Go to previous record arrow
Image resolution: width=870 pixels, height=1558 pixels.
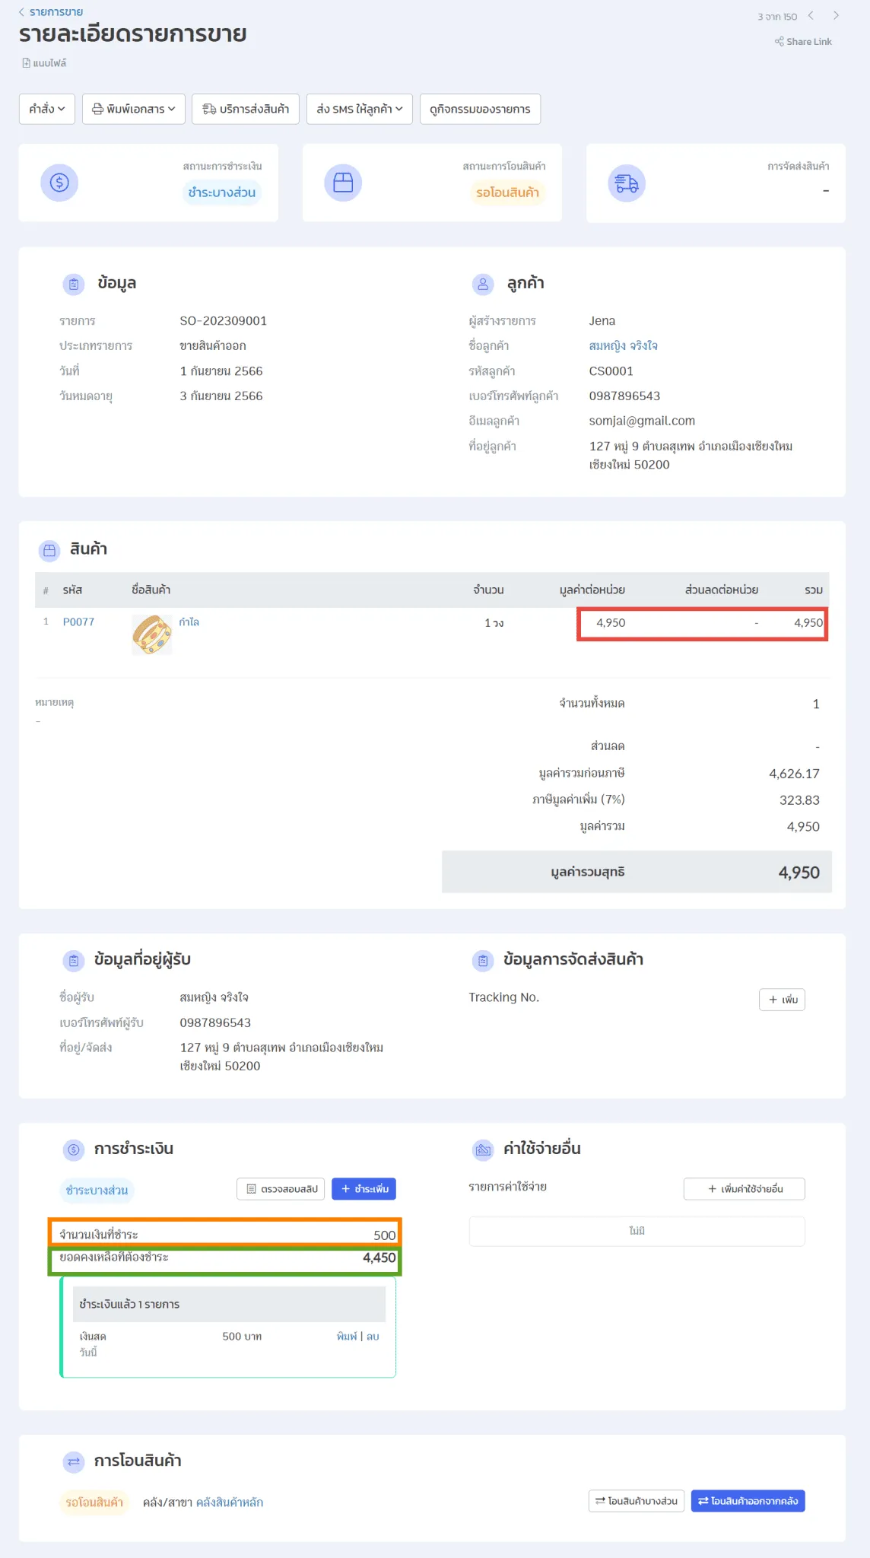pos(811,16)
